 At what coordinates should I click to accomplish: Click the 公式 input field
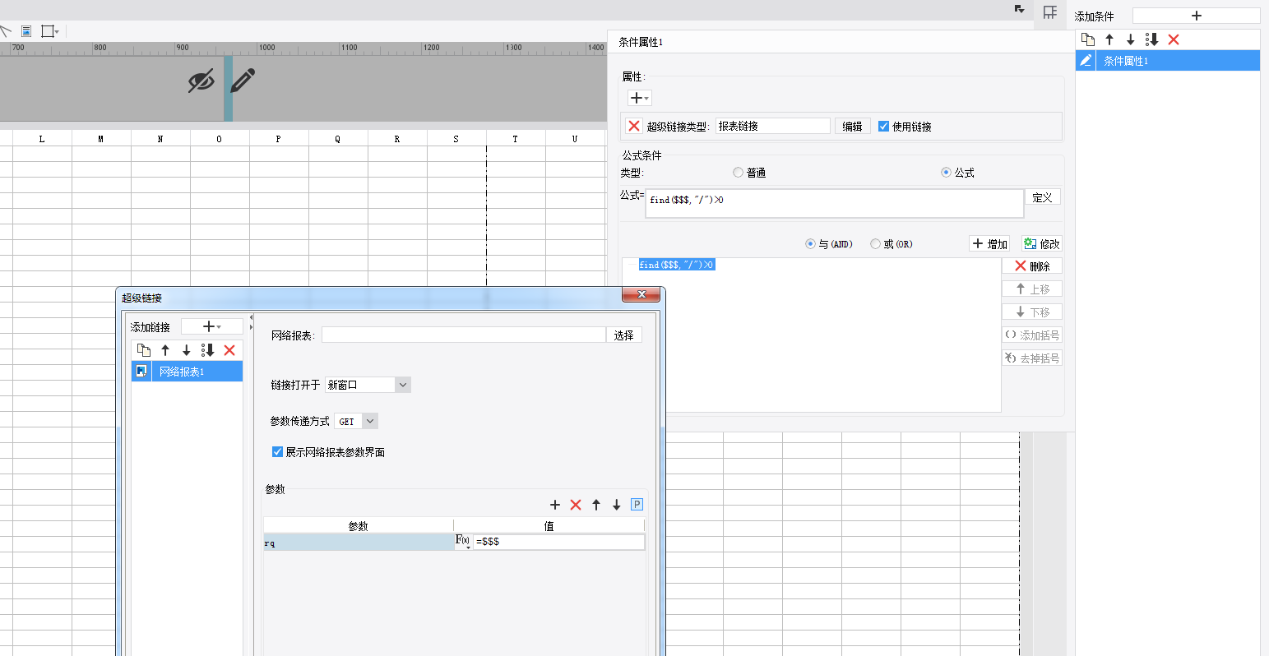point(834,203)
